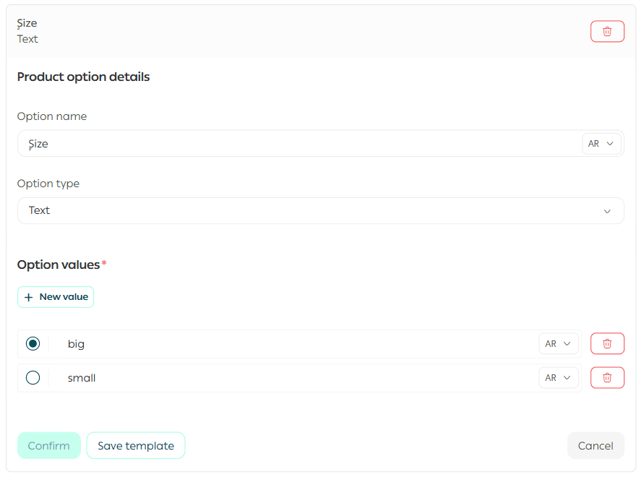Click the plus icon beside New value
This screenshot has width=641, height=477.
pos(29,297)
